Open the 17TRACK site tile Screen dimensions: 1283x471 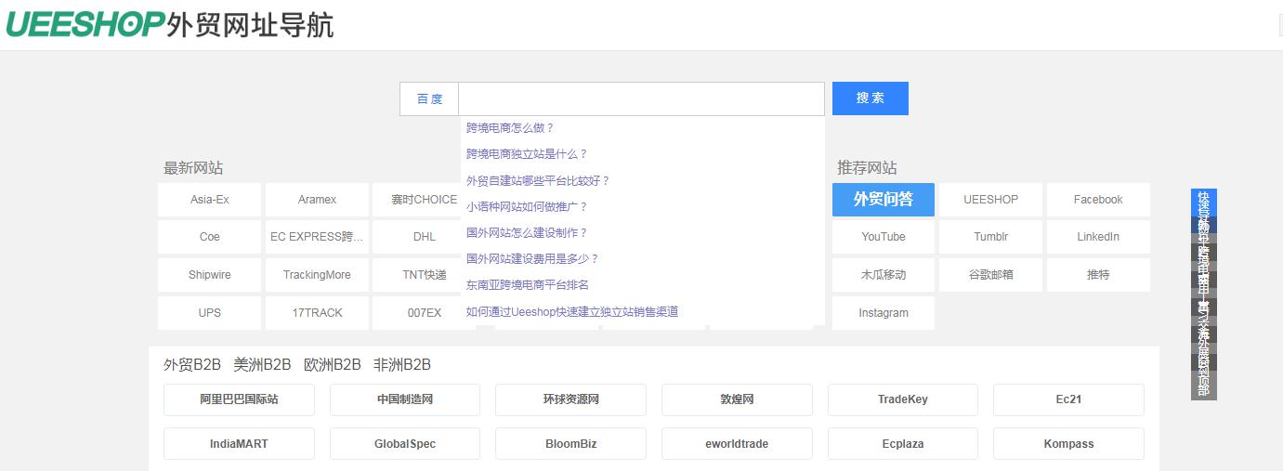click(317, 313)
